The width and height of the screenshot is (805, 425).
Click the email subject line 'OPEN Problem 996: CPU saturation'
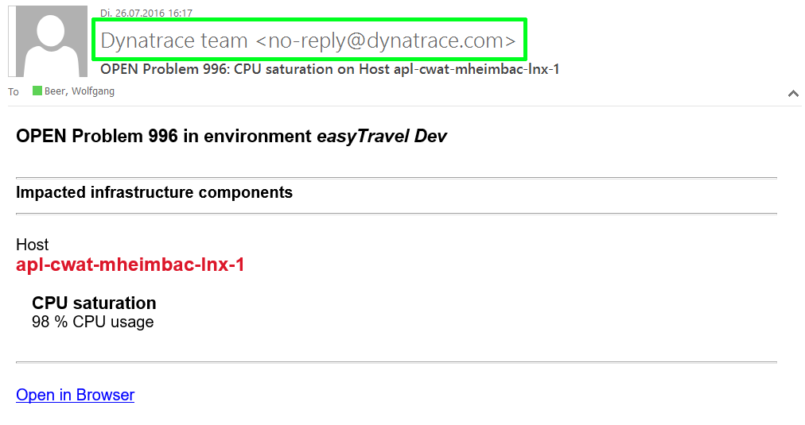point(329,69)
